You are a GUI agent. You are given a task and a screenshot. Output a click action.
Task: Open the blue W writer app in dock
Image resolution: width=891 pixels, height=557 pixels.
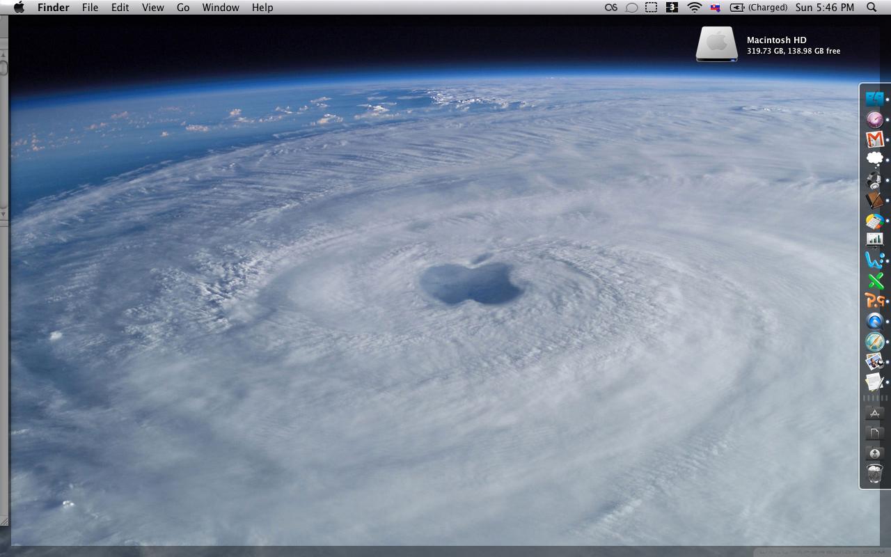(875, 261)
